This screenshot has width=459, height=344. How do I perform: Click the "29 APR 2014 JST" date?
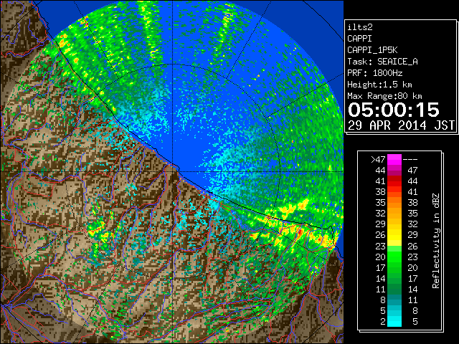click(x=401, y=125)
